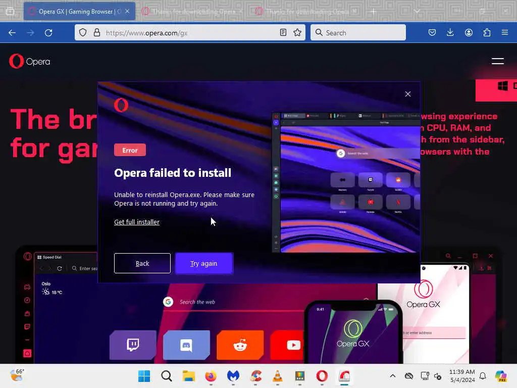
Task: Click the Twitch tile in the webpage preview
Action: point(133,345)
